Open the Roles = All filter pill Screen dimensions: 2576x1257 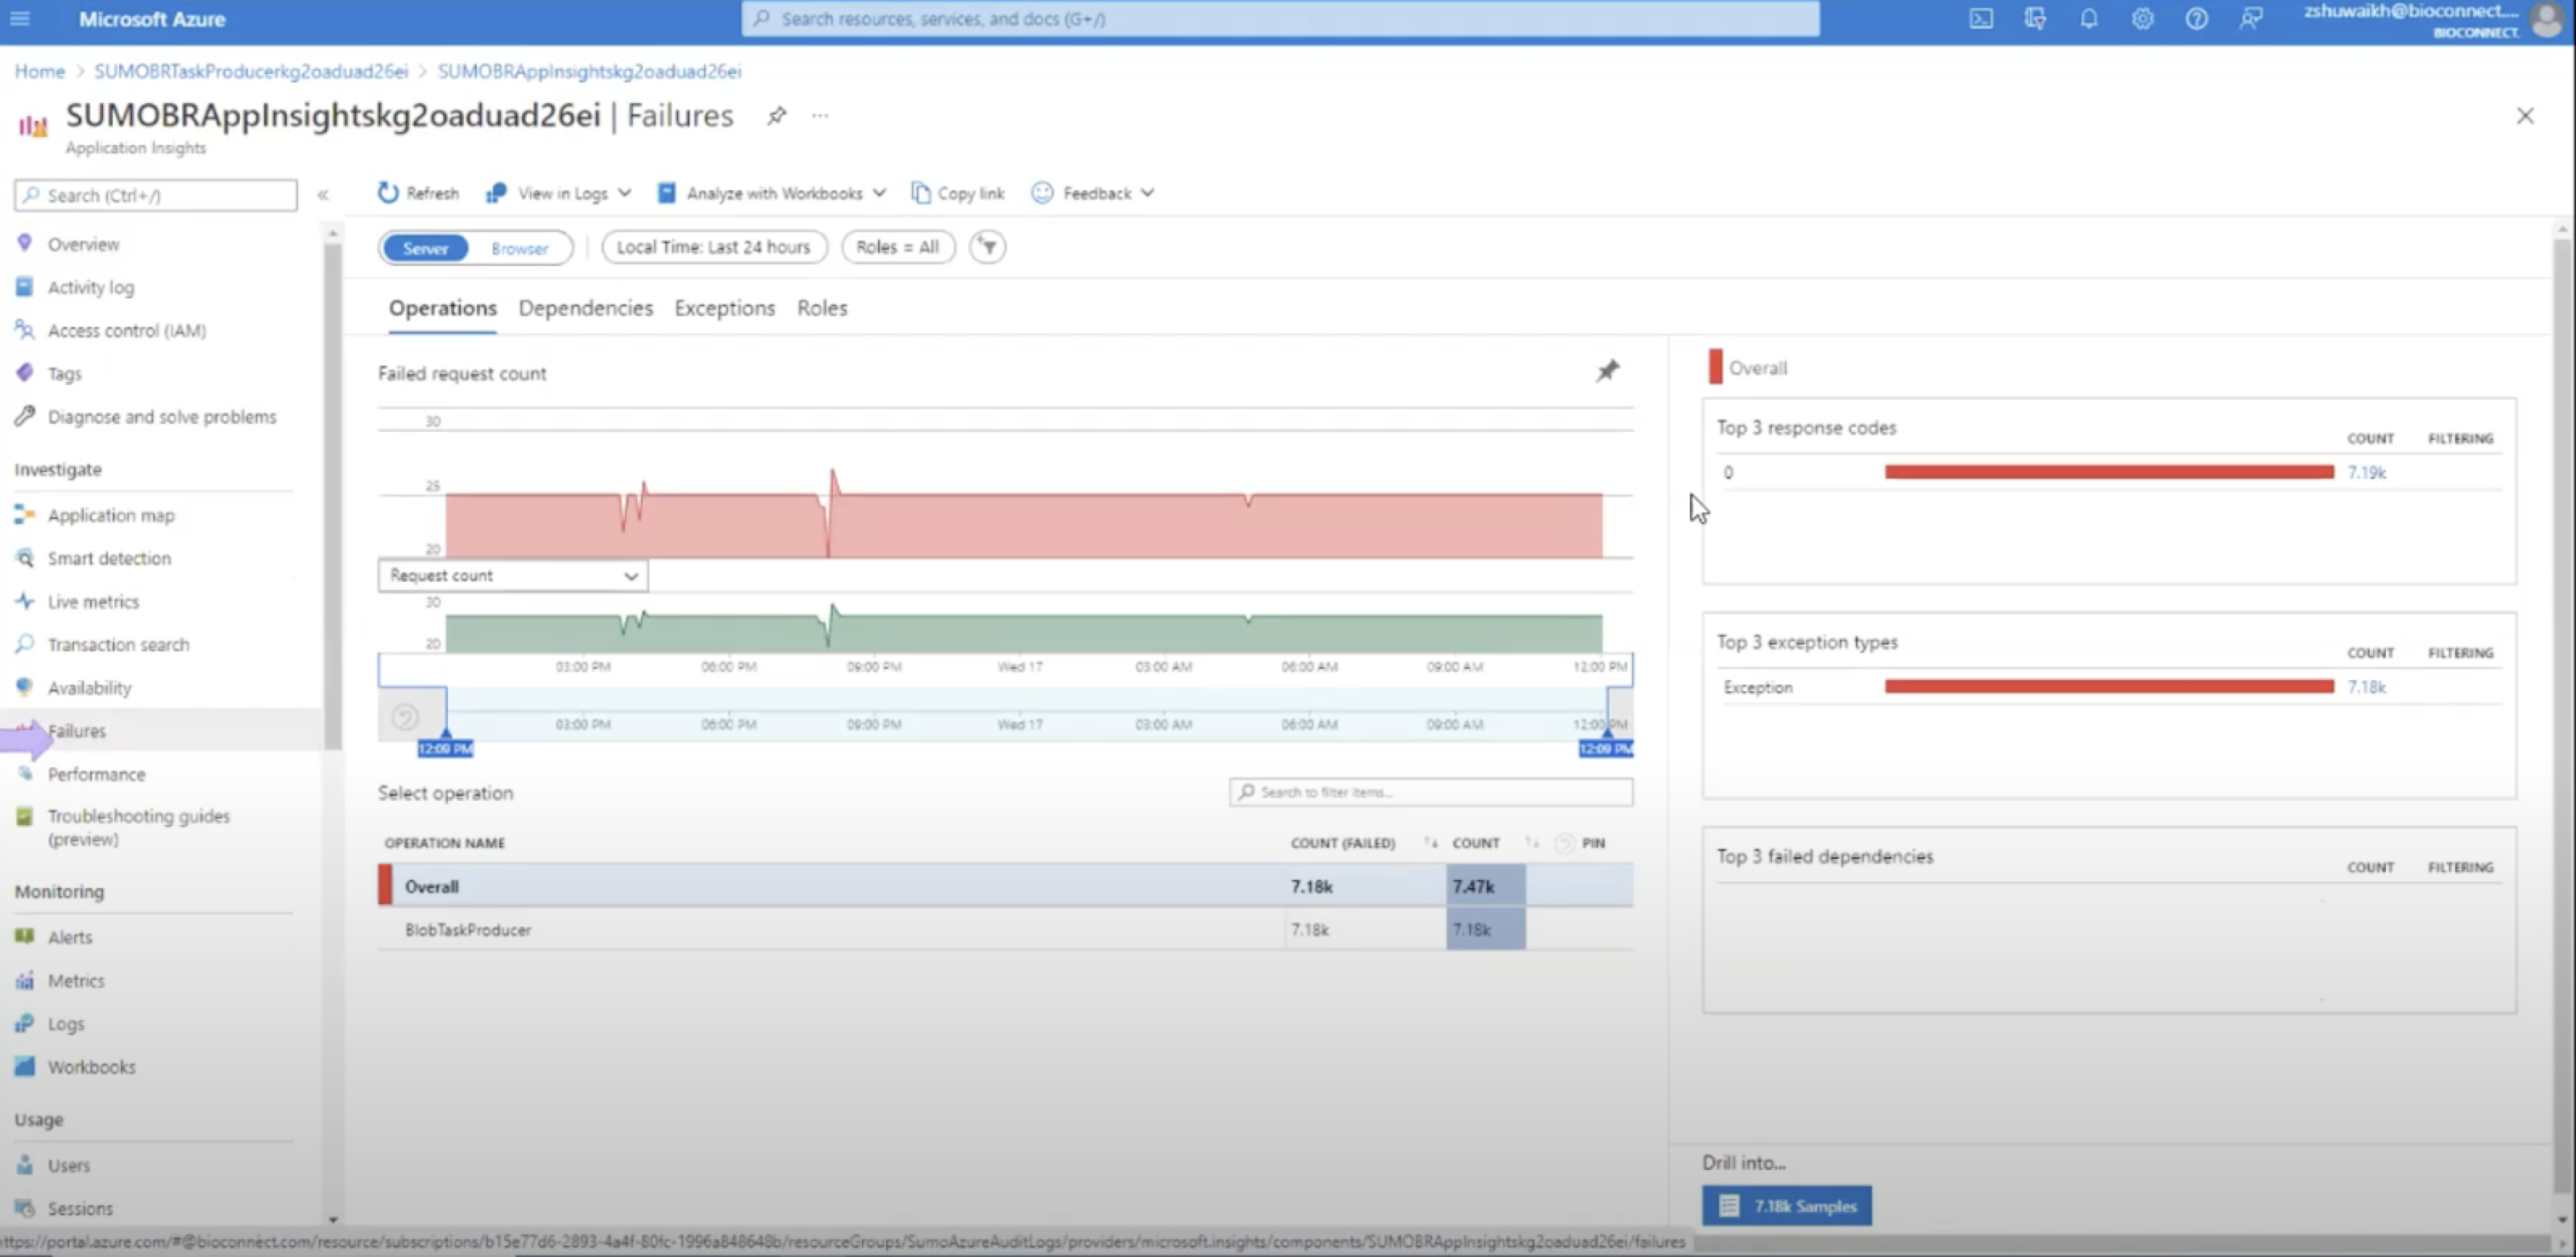pyautogui.click(x=897, y=247)
